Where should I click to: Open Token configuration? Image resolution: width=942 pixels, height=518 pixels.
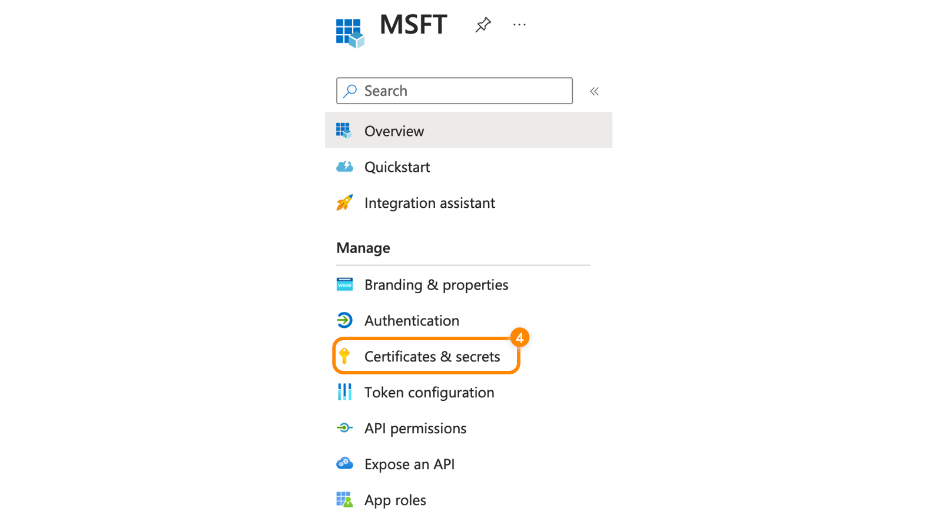click(429, 393)
